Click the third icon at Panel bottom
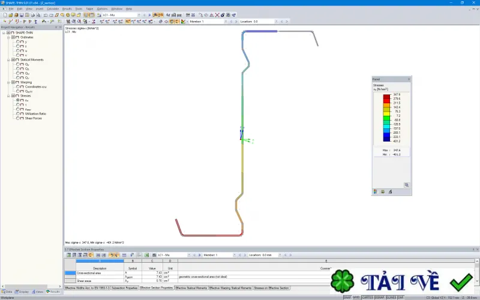The width and height of the screenshot is (480, 300). pos(390,191)
